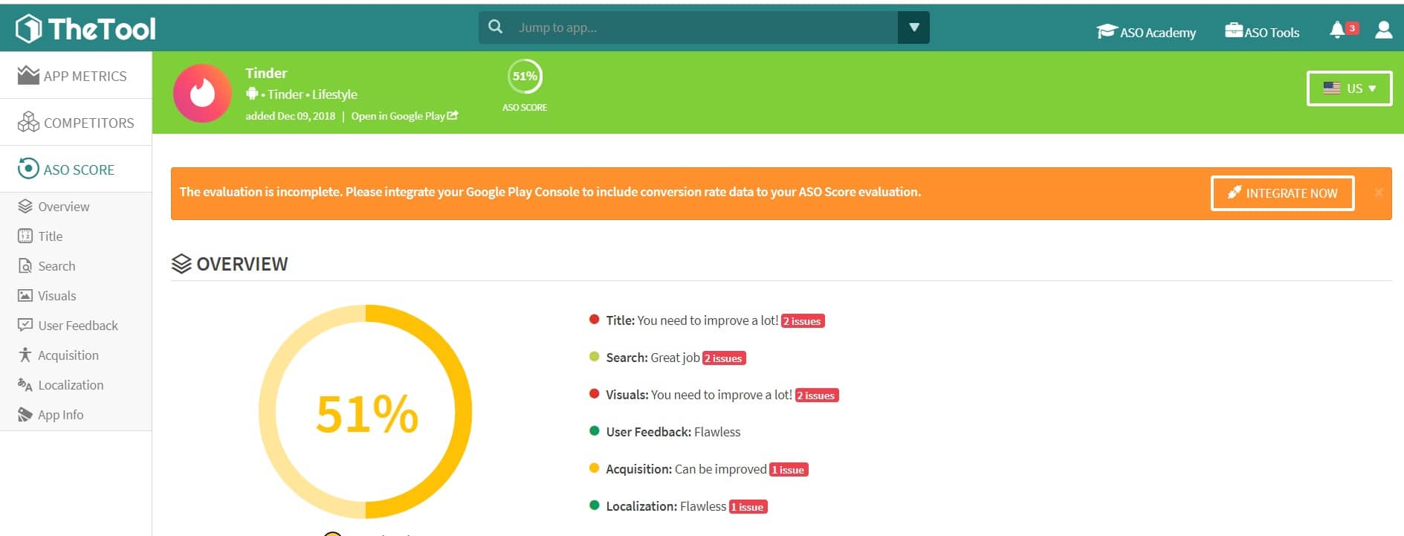
Task: Click the Tinder app name heading
Action: pos(266,73)
